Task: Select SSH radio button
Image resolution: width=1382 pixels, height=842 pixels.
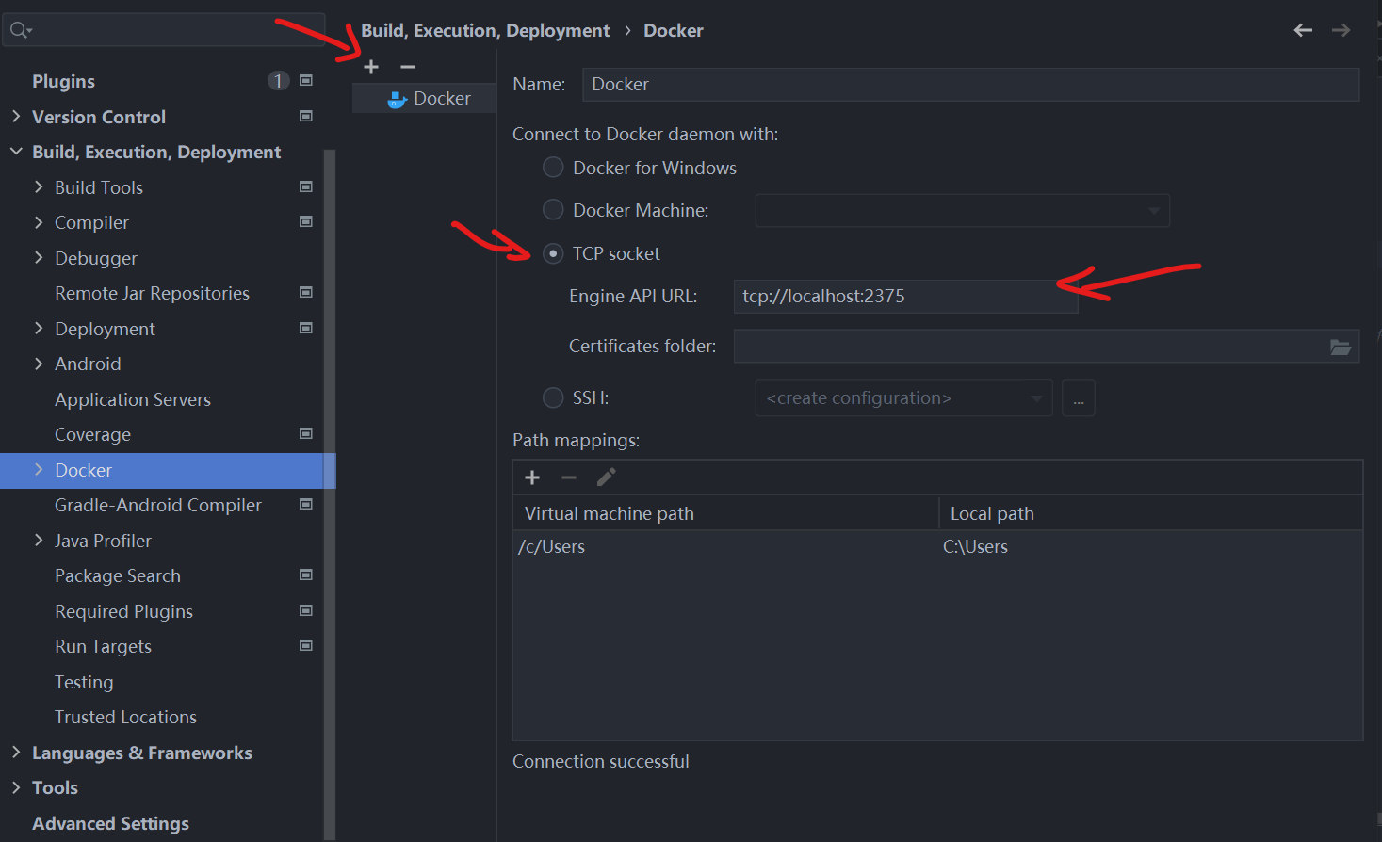Action: [x=553, y=397]
